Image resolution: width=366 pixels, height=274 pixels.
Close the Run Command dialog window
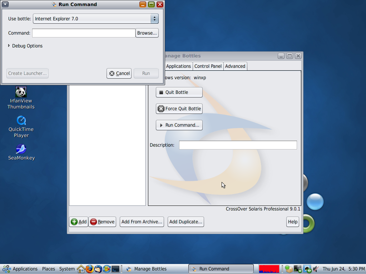click(160, 4)
